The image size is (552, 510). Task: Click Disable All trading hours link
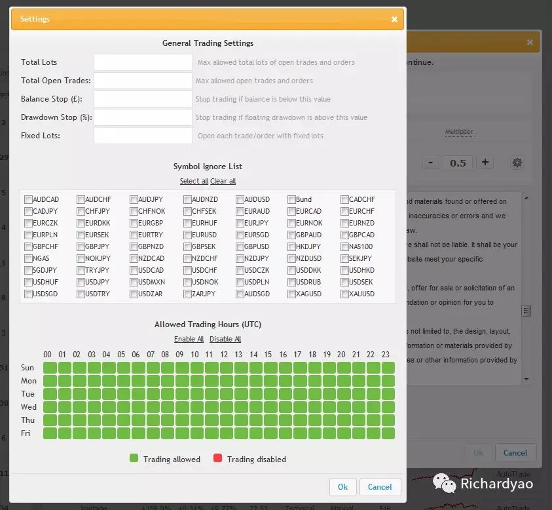pos(225,339)
